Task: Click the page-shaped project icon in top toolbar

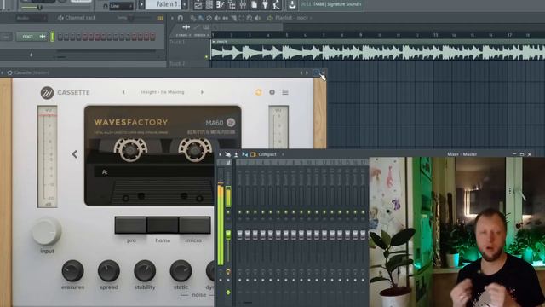Action: (x=254, y=5)
